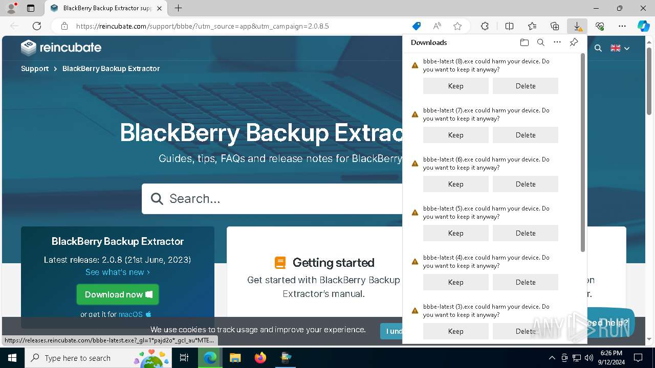Open the Extensions puzzle icon
Viewport: 655px width, 368px height.
pos(485,26)
